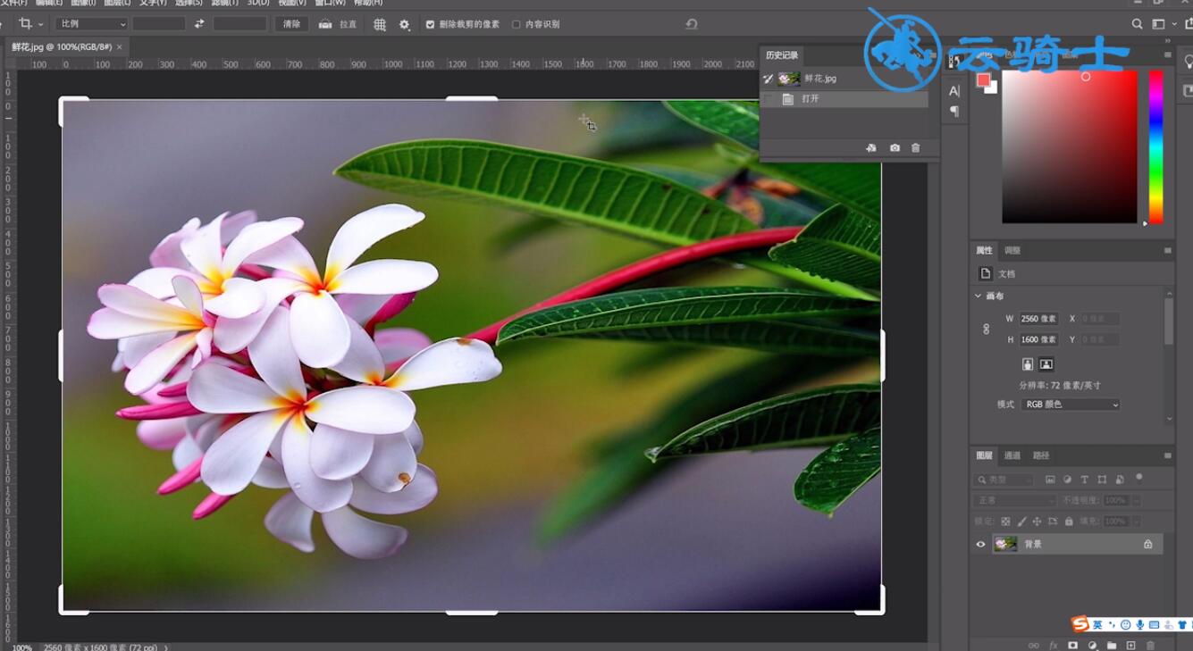Viewport: 1193px width, 651px height.
Task: Pick color in the red color field
Action: 1070,146
